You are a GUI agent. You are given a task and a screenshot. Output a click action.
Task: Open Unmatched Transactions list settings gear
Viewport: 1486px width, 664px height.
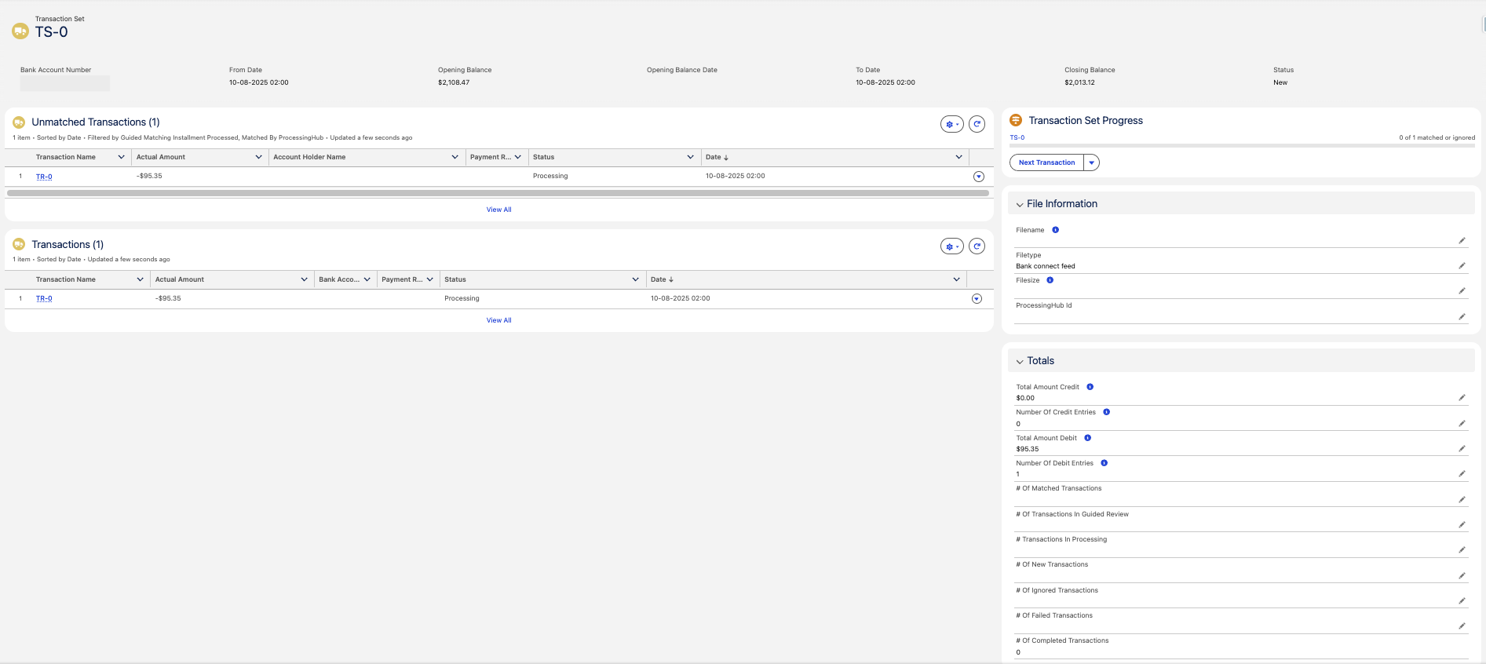pos(951,124)
